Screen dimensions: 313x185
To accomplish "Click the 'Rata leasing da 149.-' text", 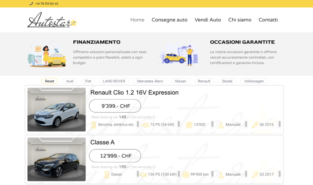I will (110, 117).
